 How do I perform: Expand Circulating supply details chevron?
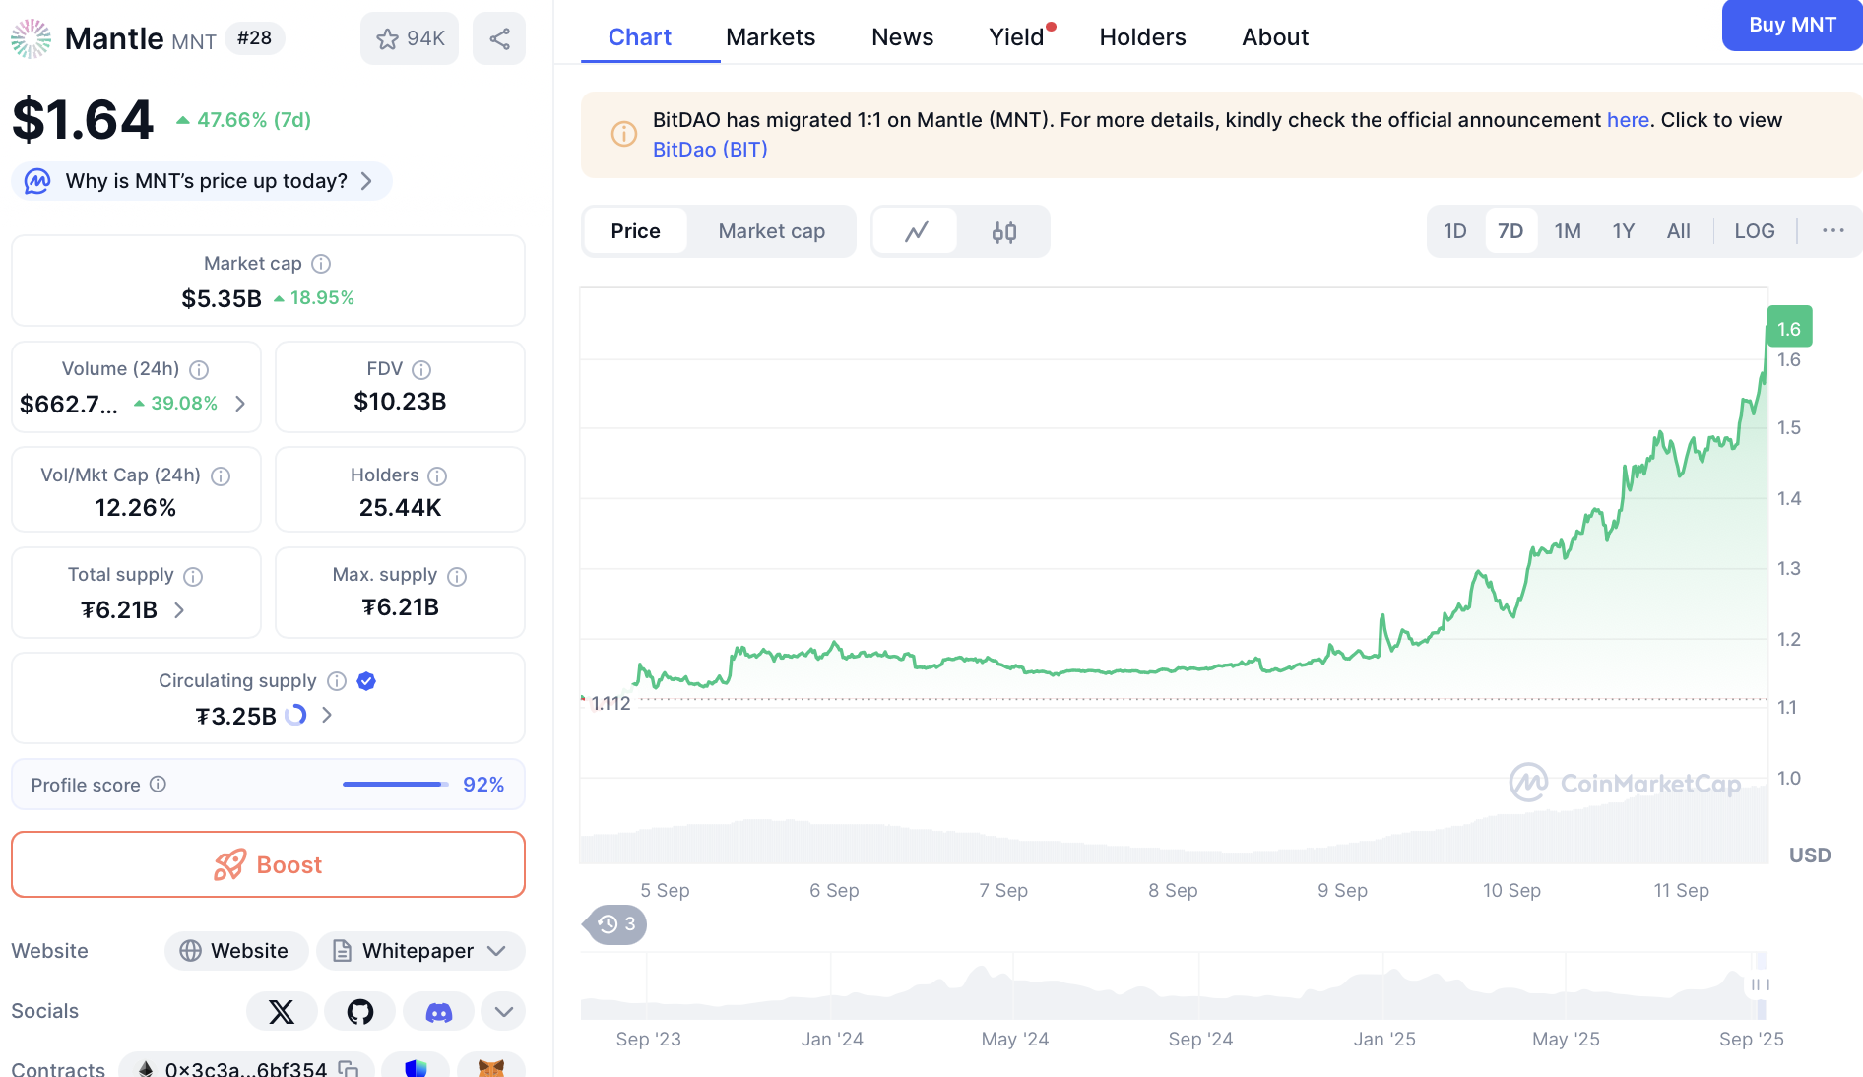(327, 716)
